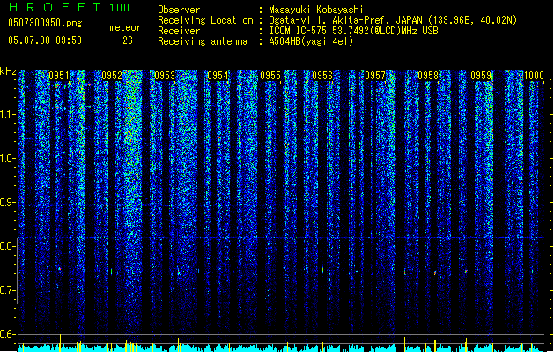The width and height of the screenshot is (554, 352).
Task: Click the 0.6 kHz axis label
Action: pyautogui.click(x=8, y=334)
